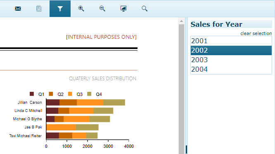Select year 2002 in parameter list
The image size is (275, 154).
click(x=231, y=51)
